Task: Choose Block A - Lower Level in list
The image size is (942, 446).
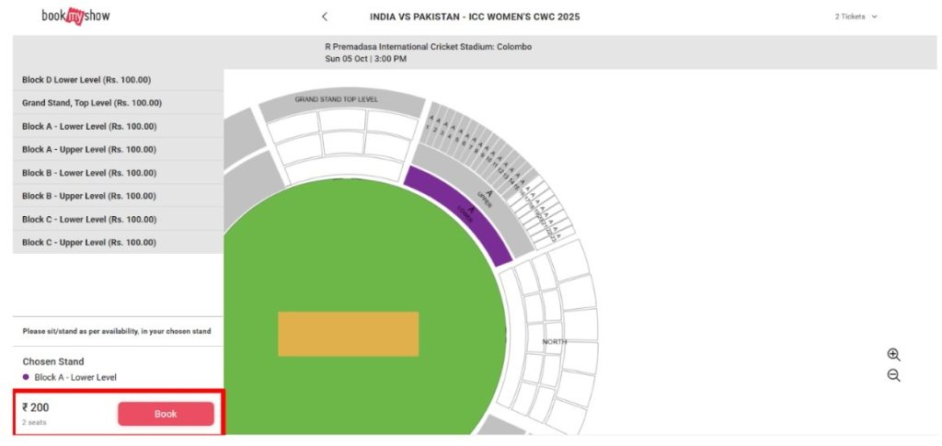Action: (x=119, y=126)
